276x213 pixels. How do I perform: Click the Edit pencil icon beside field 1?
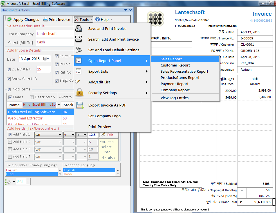click(103, 135)
